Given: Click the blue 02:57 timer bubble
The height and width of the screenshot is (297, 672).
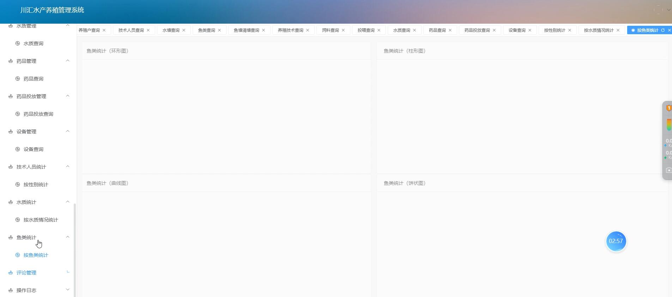Looking at the screenshot, I should (616, 241).
